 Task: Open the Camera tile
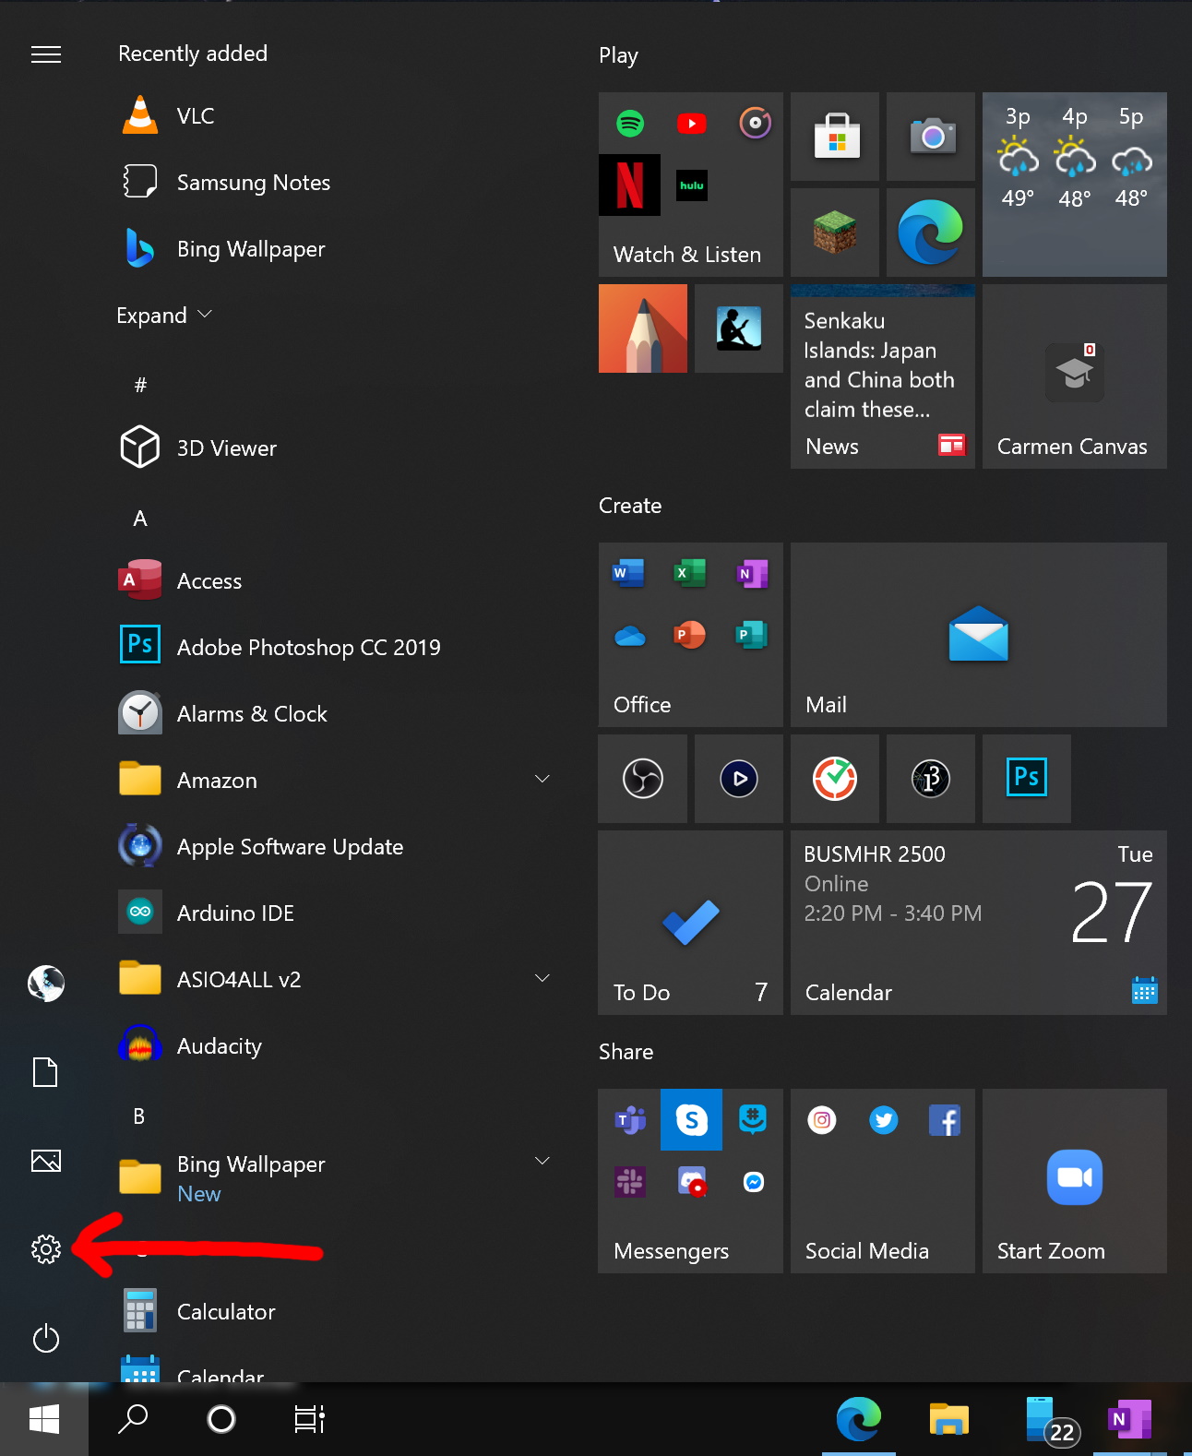tap(931, 137)
